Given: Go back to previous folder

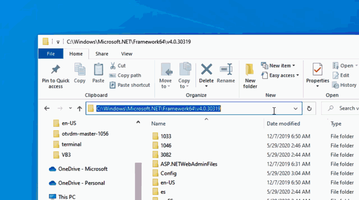Looking at the screenshot, I should tap(47, 108).
